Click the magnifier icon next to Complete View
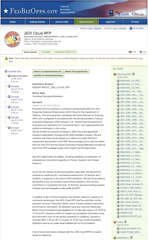Viewport: 148px width, 240px height. tap(6, 71)
